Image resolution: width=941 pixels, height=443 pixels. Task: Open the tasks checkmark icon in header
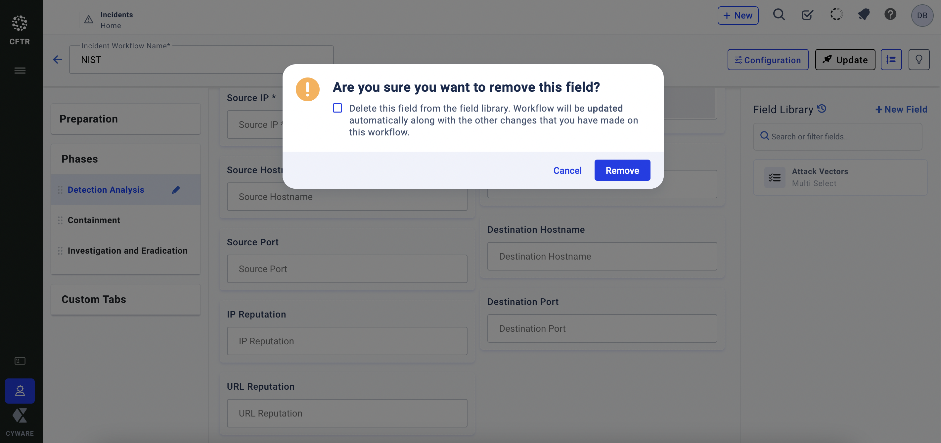click(x=807, y=15)
